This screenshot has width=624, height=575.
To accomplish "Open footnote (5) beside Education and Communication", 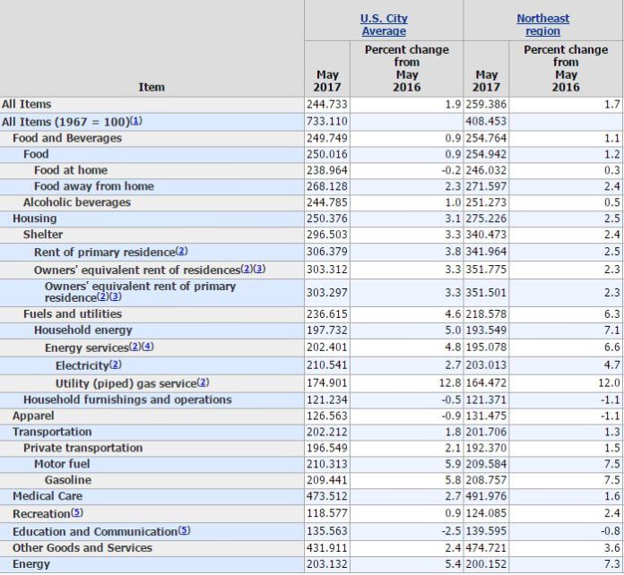I will [185, 530].
